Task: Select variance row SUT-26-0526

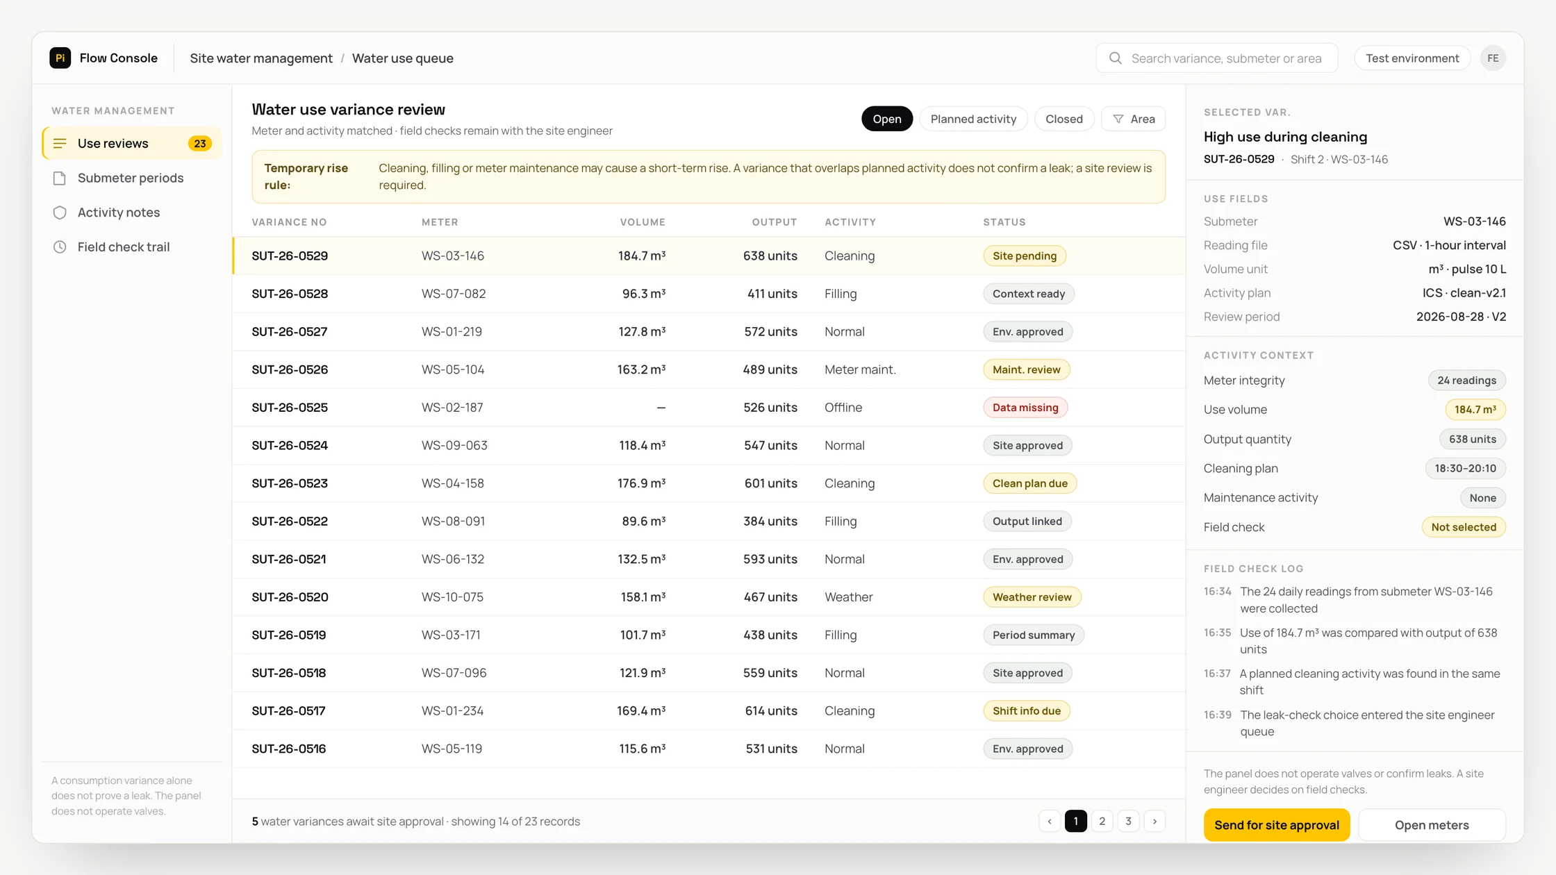Action: [x=709, y=370]
